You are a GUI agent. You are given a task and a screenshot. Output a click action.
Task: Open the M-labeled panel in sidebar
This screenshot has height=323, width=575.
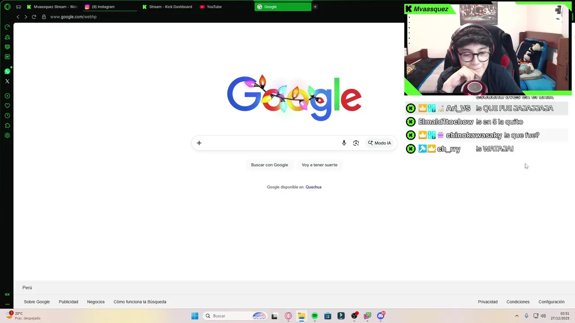(7, 57)
